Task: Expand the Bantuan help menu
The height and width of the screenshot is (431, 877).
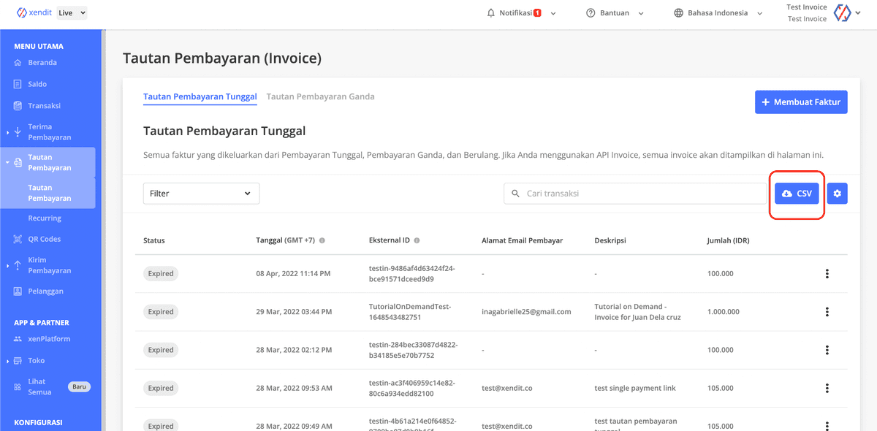Action: [x=615, y=13]
